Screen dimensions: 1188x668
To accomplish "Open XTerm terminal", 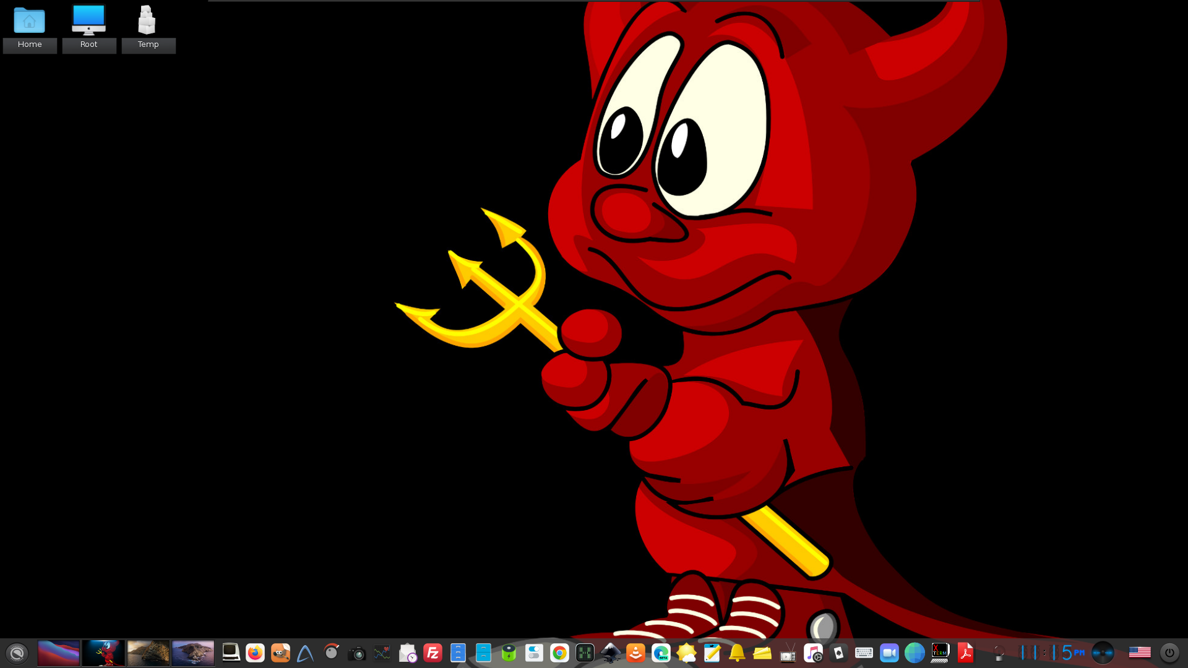I will [940, 653].
